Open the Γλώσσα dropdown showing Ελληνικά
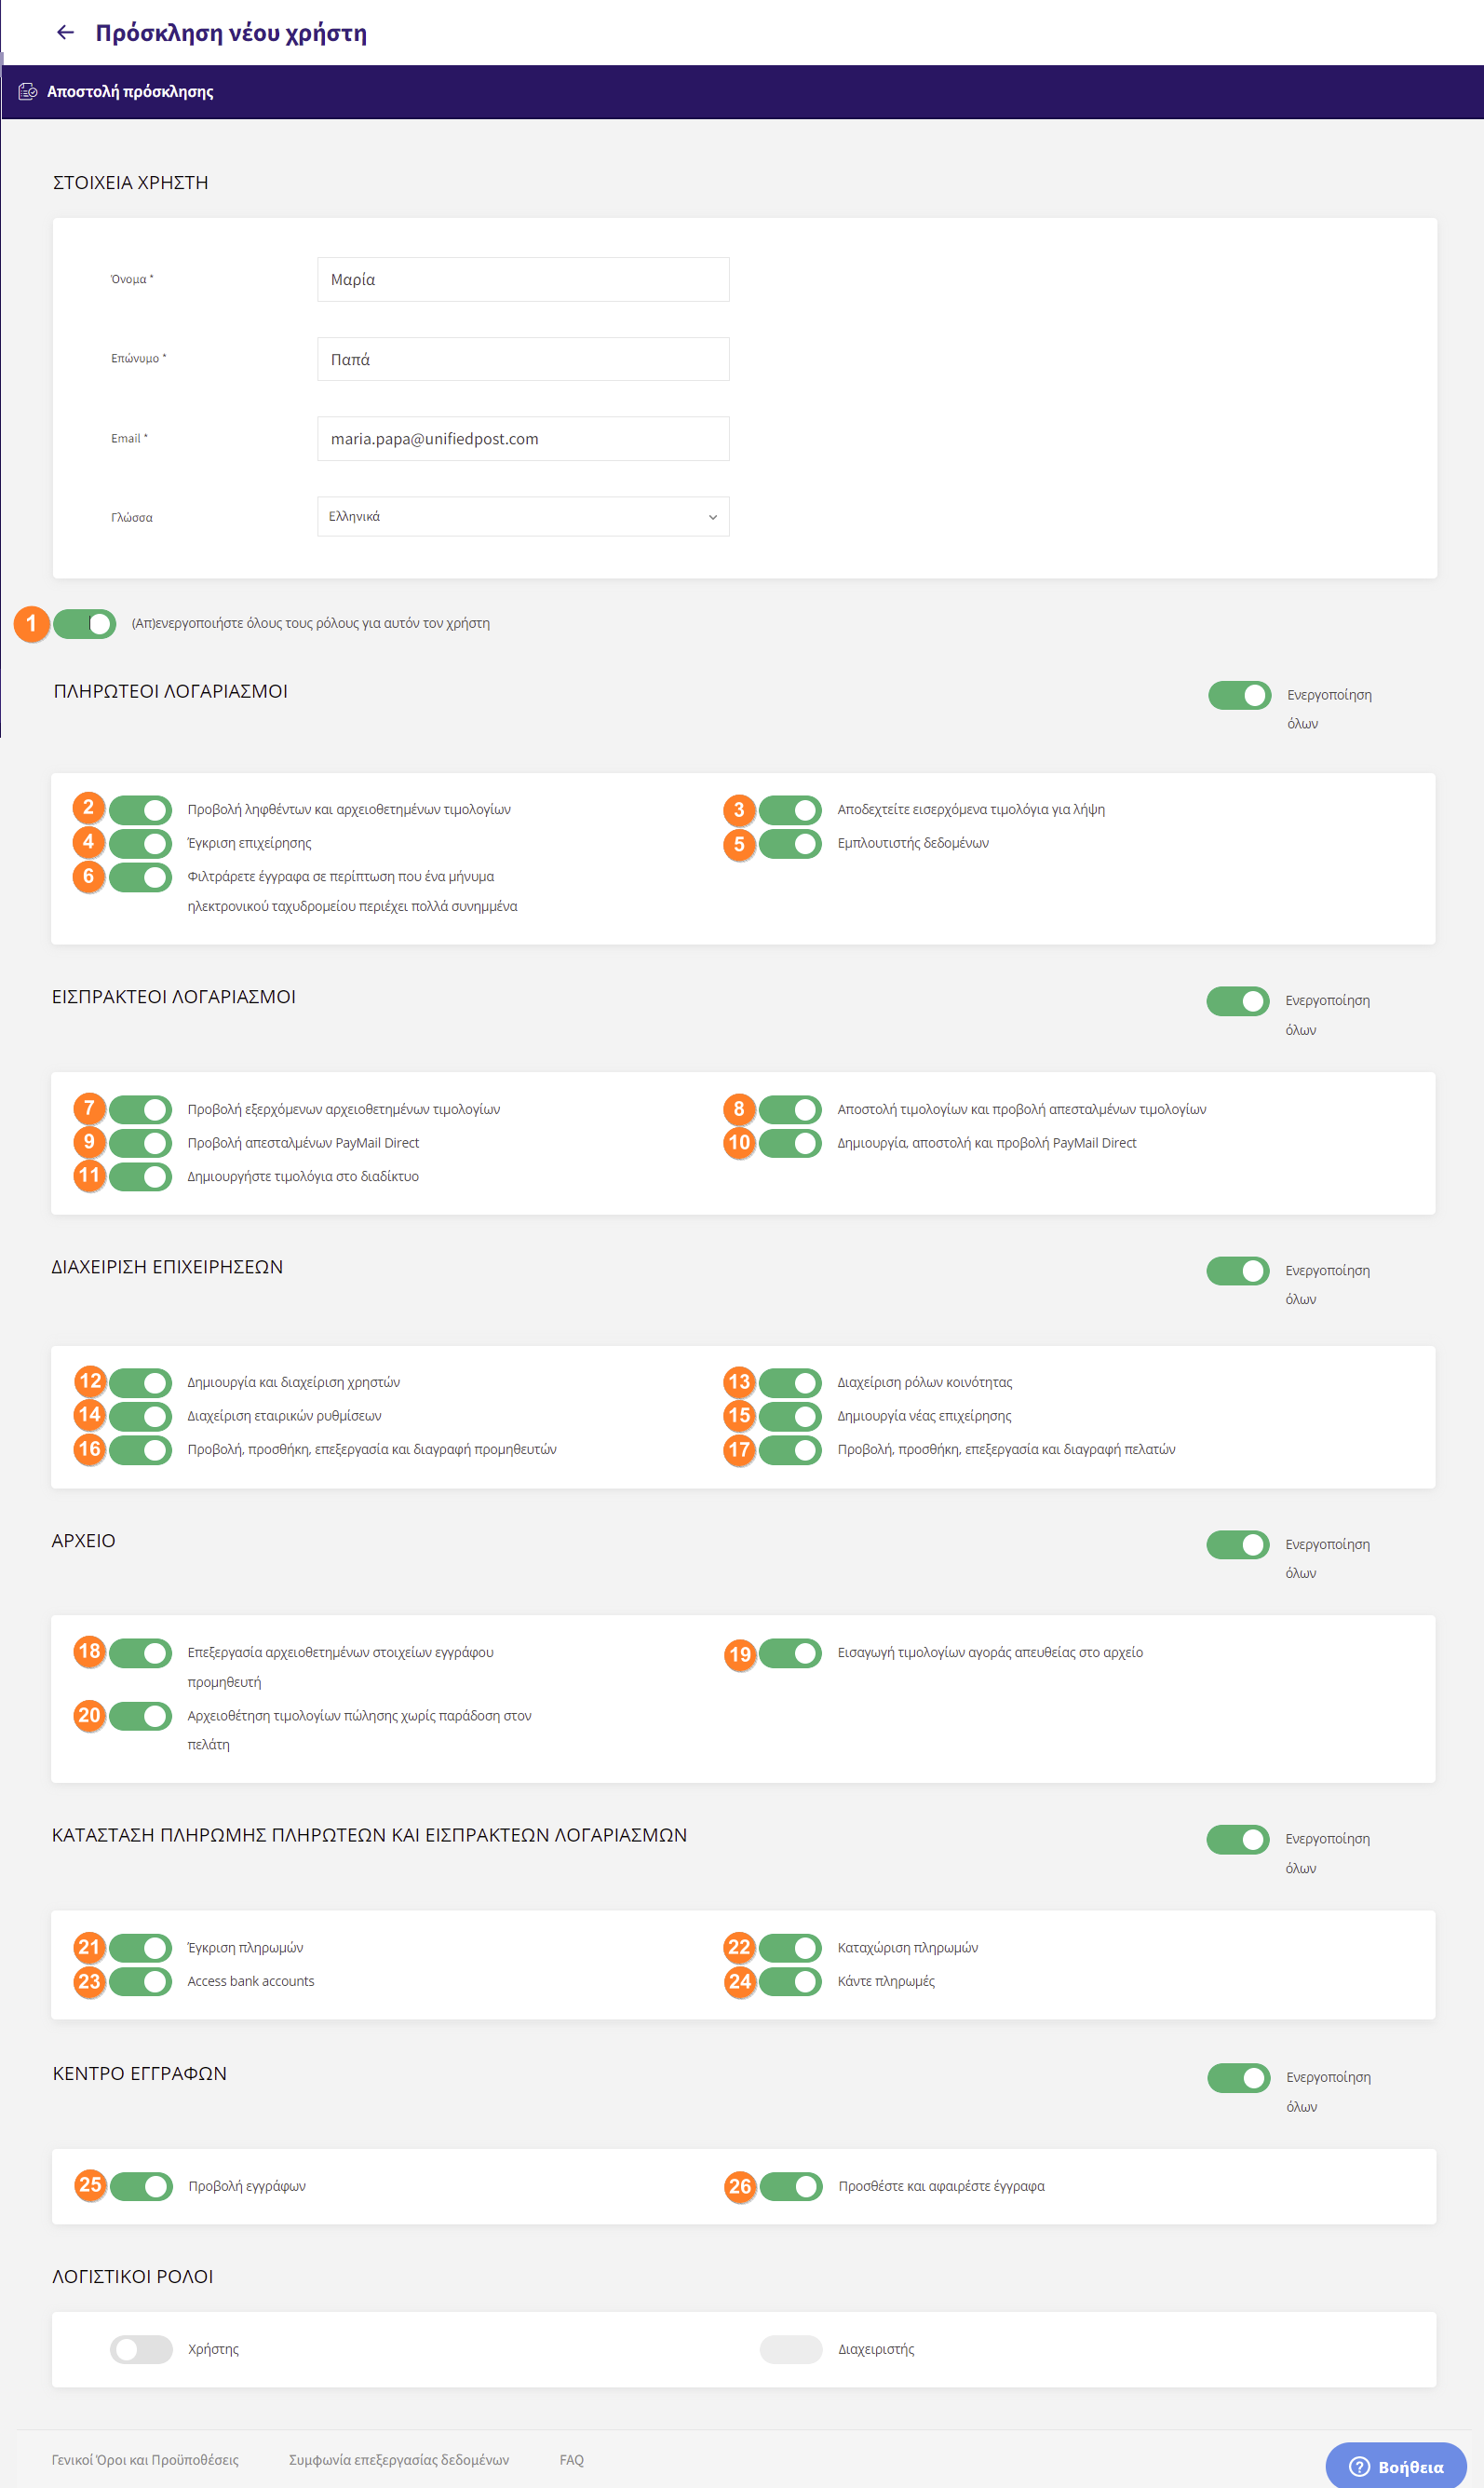1484x2488 pixels. coord(523,516)
